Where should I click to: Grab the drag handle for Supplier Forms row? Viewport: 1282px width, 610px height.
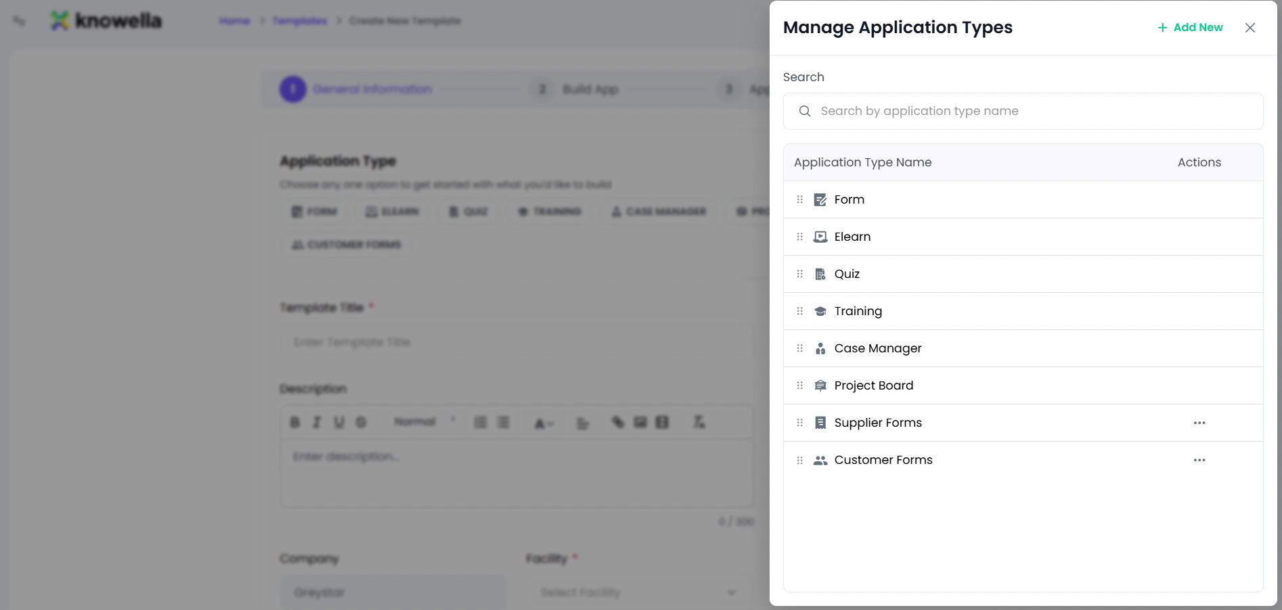(800, 423)
